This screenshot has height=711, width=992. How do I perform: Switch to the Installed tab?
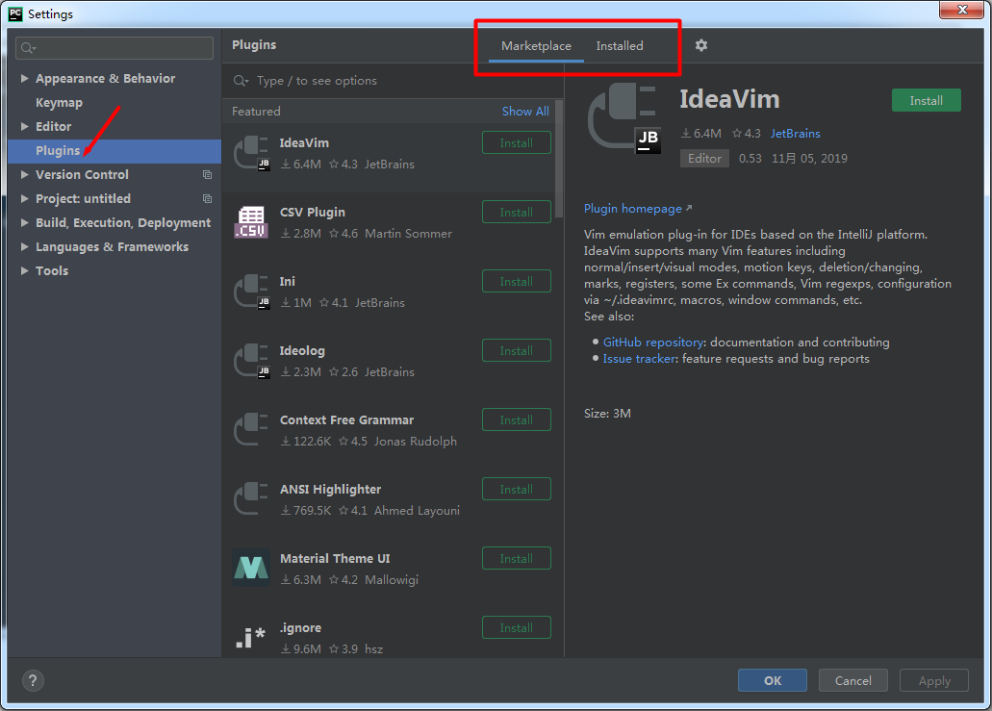click(x=620, y=45)
